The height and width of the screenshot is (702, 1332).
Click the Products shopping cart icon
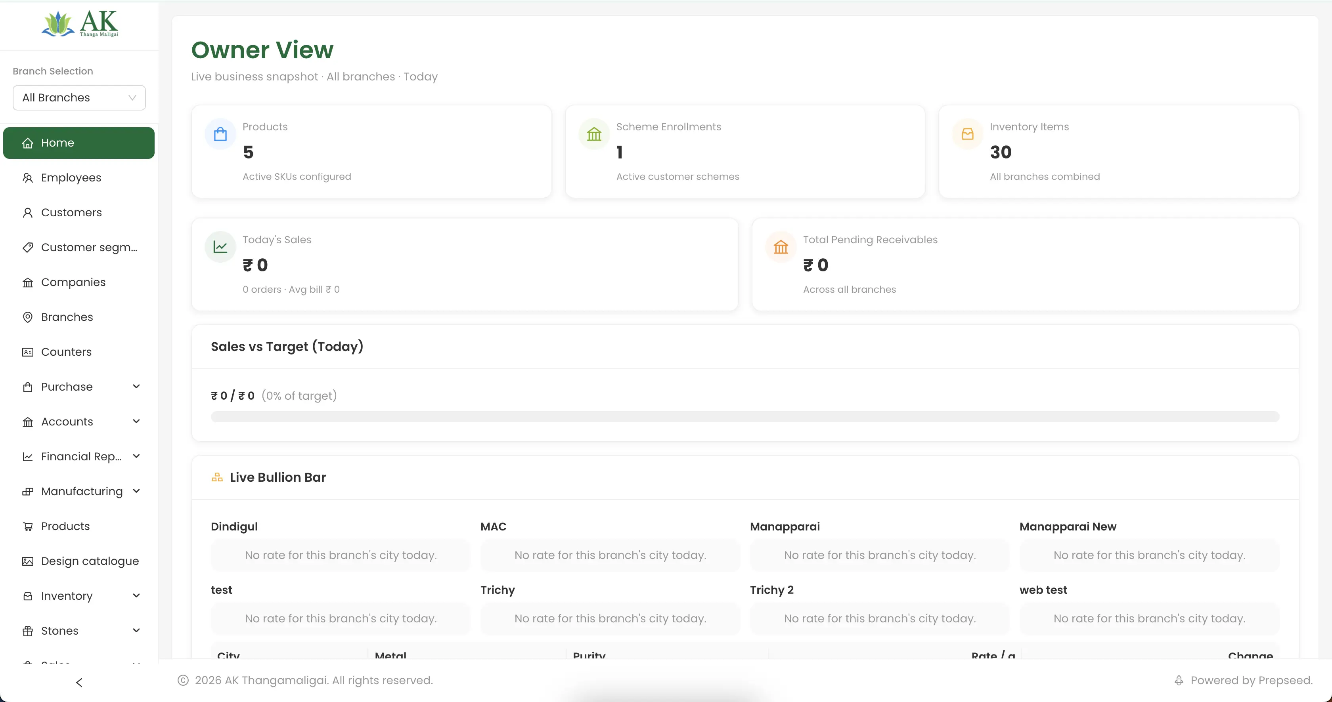tap(28, 526)
